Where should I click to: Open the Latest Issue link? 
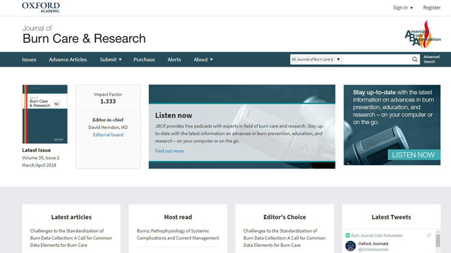[36, 150]
